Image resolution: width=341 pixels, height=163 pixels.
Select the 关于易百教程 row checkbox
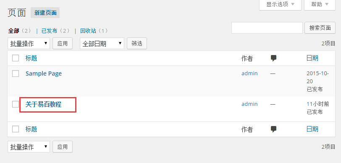click(16, 104)
